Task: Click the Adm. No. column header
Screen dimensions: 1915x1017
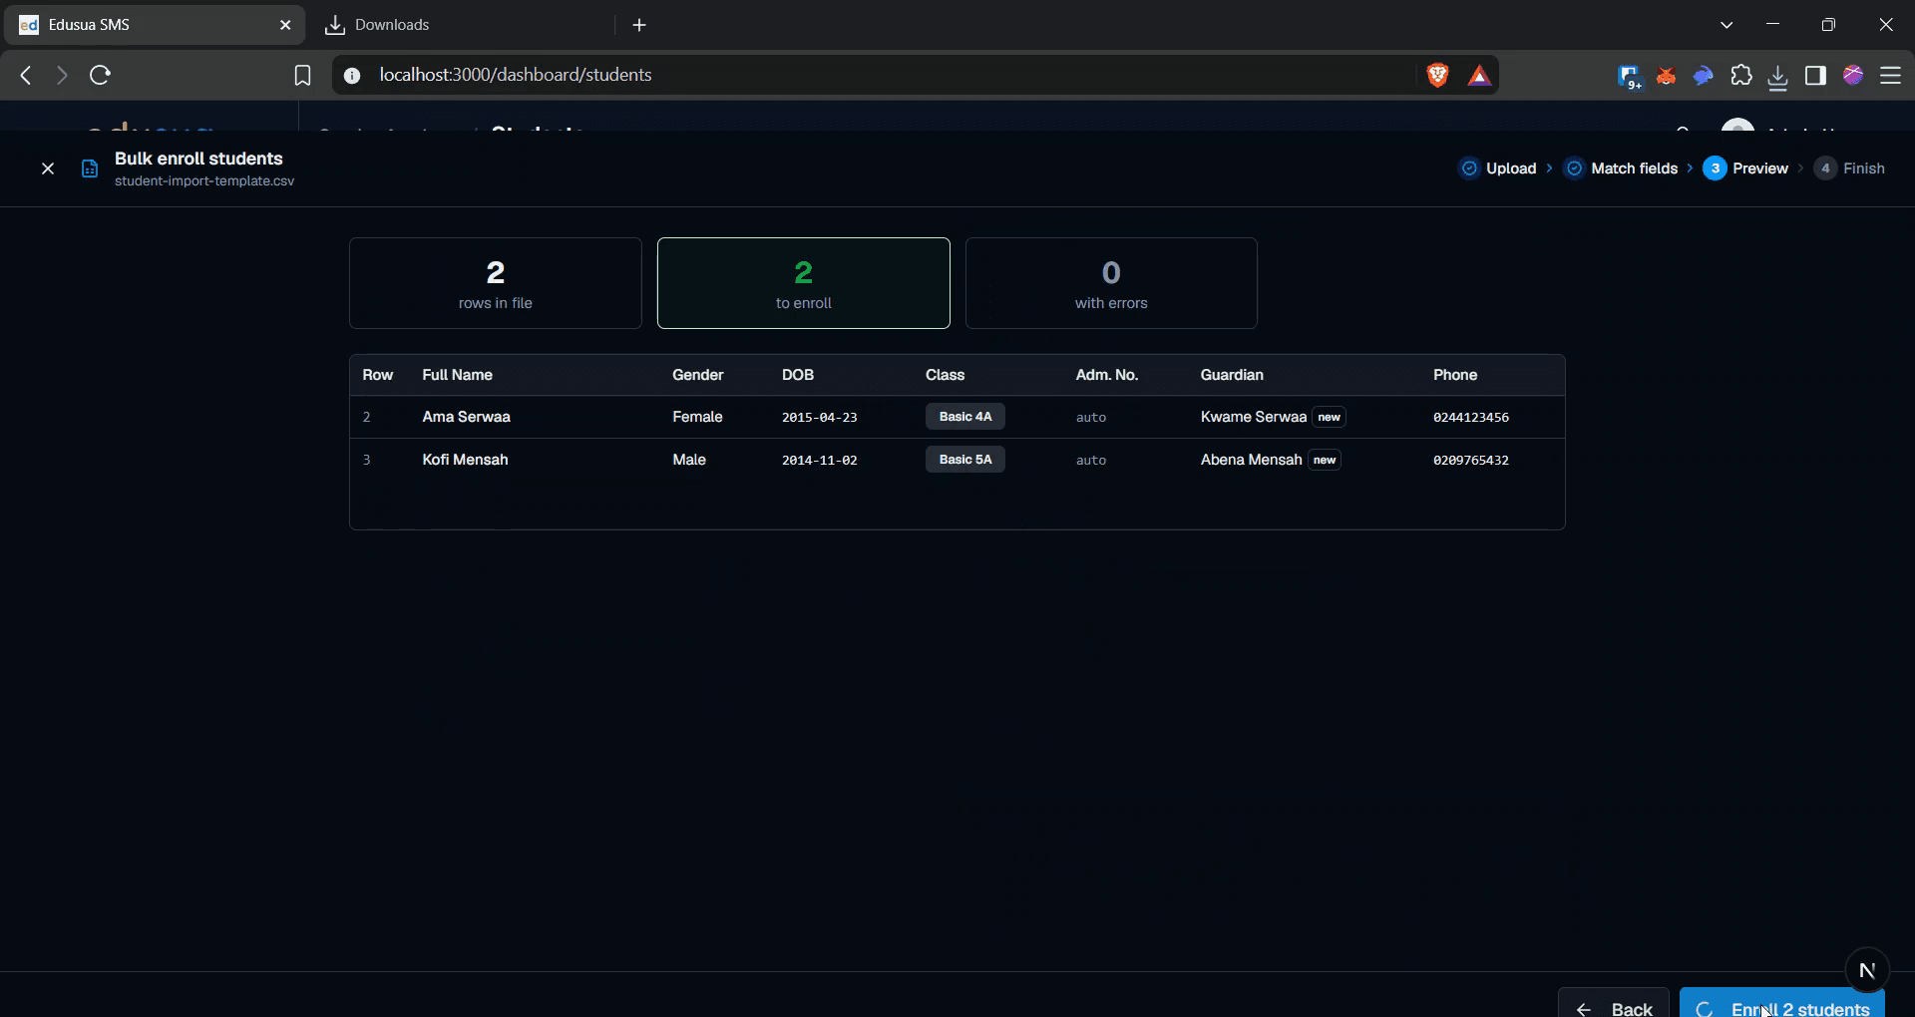Action: coord(1106,375)
